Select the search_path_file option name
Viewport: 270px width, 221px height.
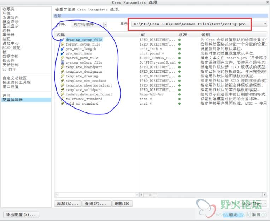82,58
